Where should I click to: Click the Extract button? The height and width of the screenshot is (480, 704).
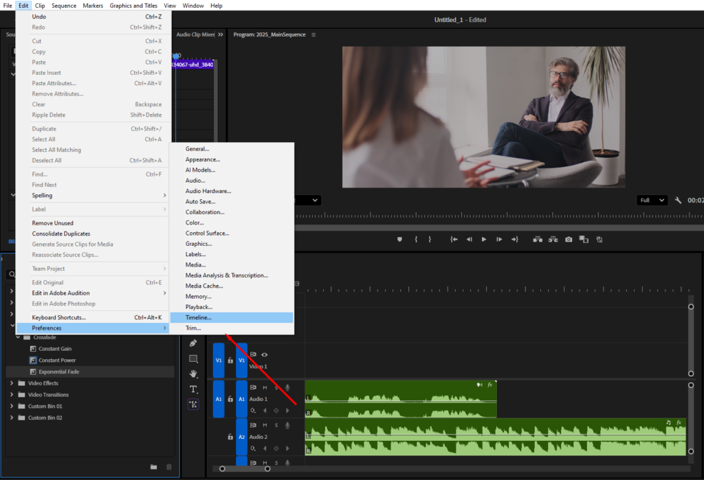pyautogui.click(x=553, y=240)
